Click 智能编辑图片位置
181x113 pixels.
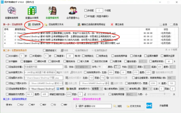coord(117,78)
